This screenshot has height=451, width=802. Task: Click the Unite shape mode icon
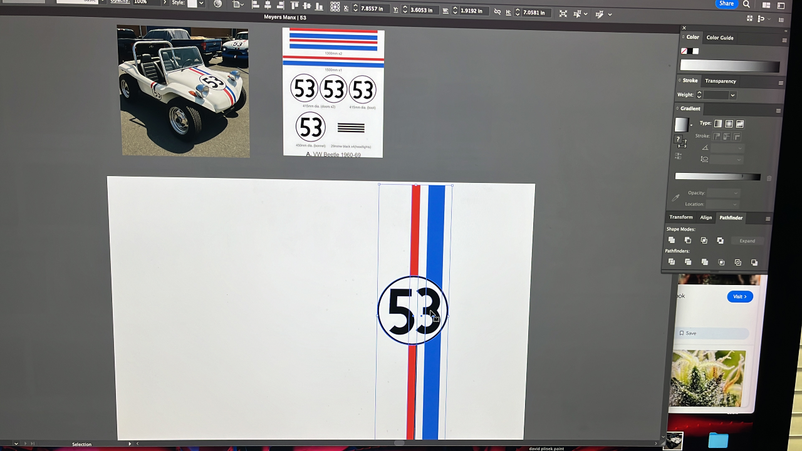pyautogui.click(x=672, y=241)
